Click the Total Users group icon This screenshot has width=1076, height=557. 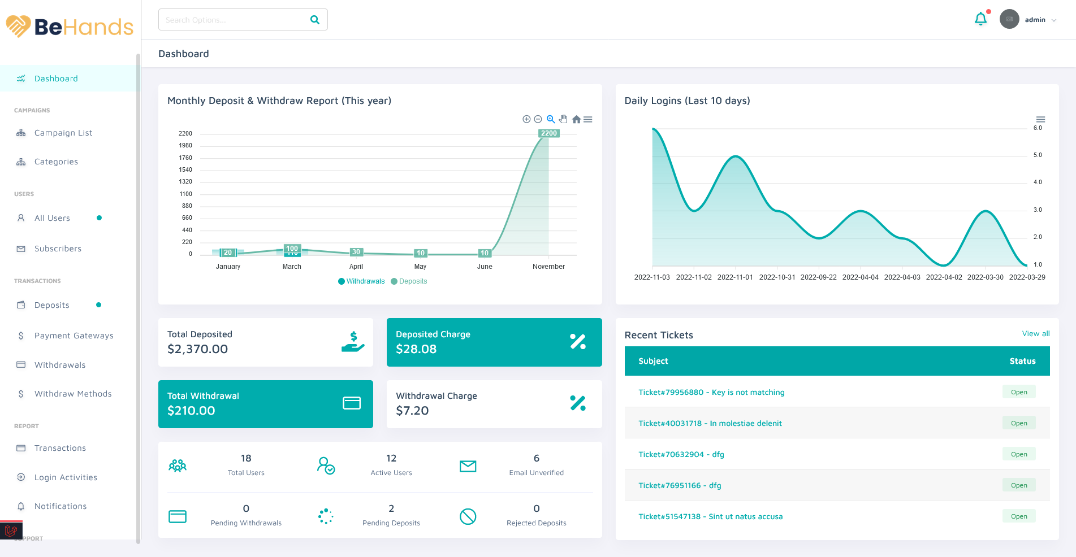click(x=178, y=465)
